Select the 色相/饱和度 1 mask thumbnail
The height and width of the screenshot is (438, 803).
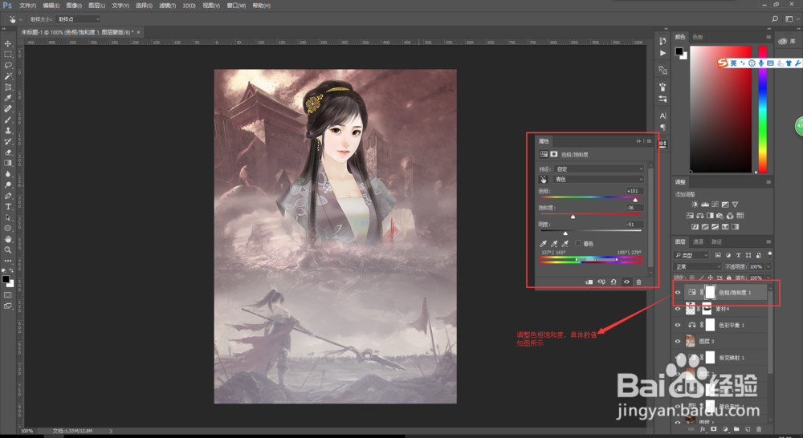click(710, 292)
